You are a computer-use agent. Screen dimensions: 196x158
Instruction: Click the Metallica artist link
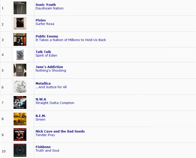43,83
